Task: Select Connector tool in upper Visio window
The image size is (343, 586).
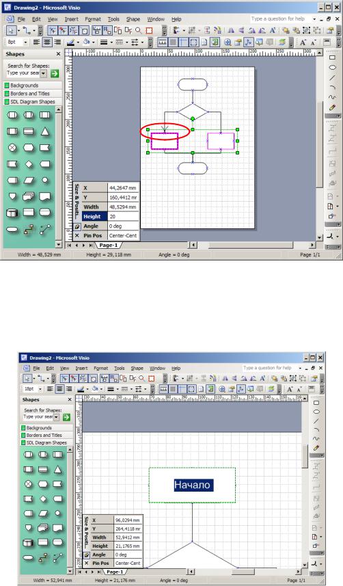Action: (26, 31)
